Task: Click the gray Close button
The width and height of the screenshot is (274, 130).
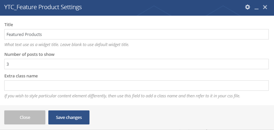Action: pyautogui.click(x=25, y=117)
